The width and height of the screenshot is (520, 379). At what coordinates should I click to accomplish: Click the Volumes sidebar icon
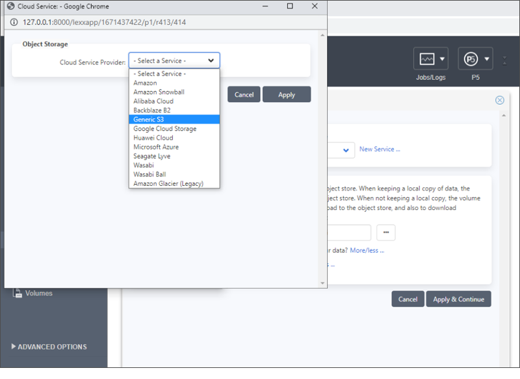18,293
